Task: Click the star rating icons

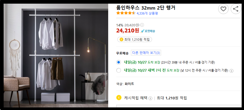Action: (x=126, y=13)
